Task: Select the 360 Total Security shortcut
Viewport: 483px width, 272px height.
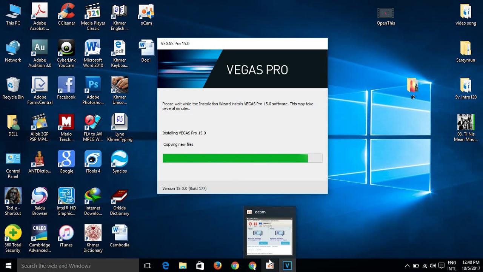Action: tap(13, 239)
